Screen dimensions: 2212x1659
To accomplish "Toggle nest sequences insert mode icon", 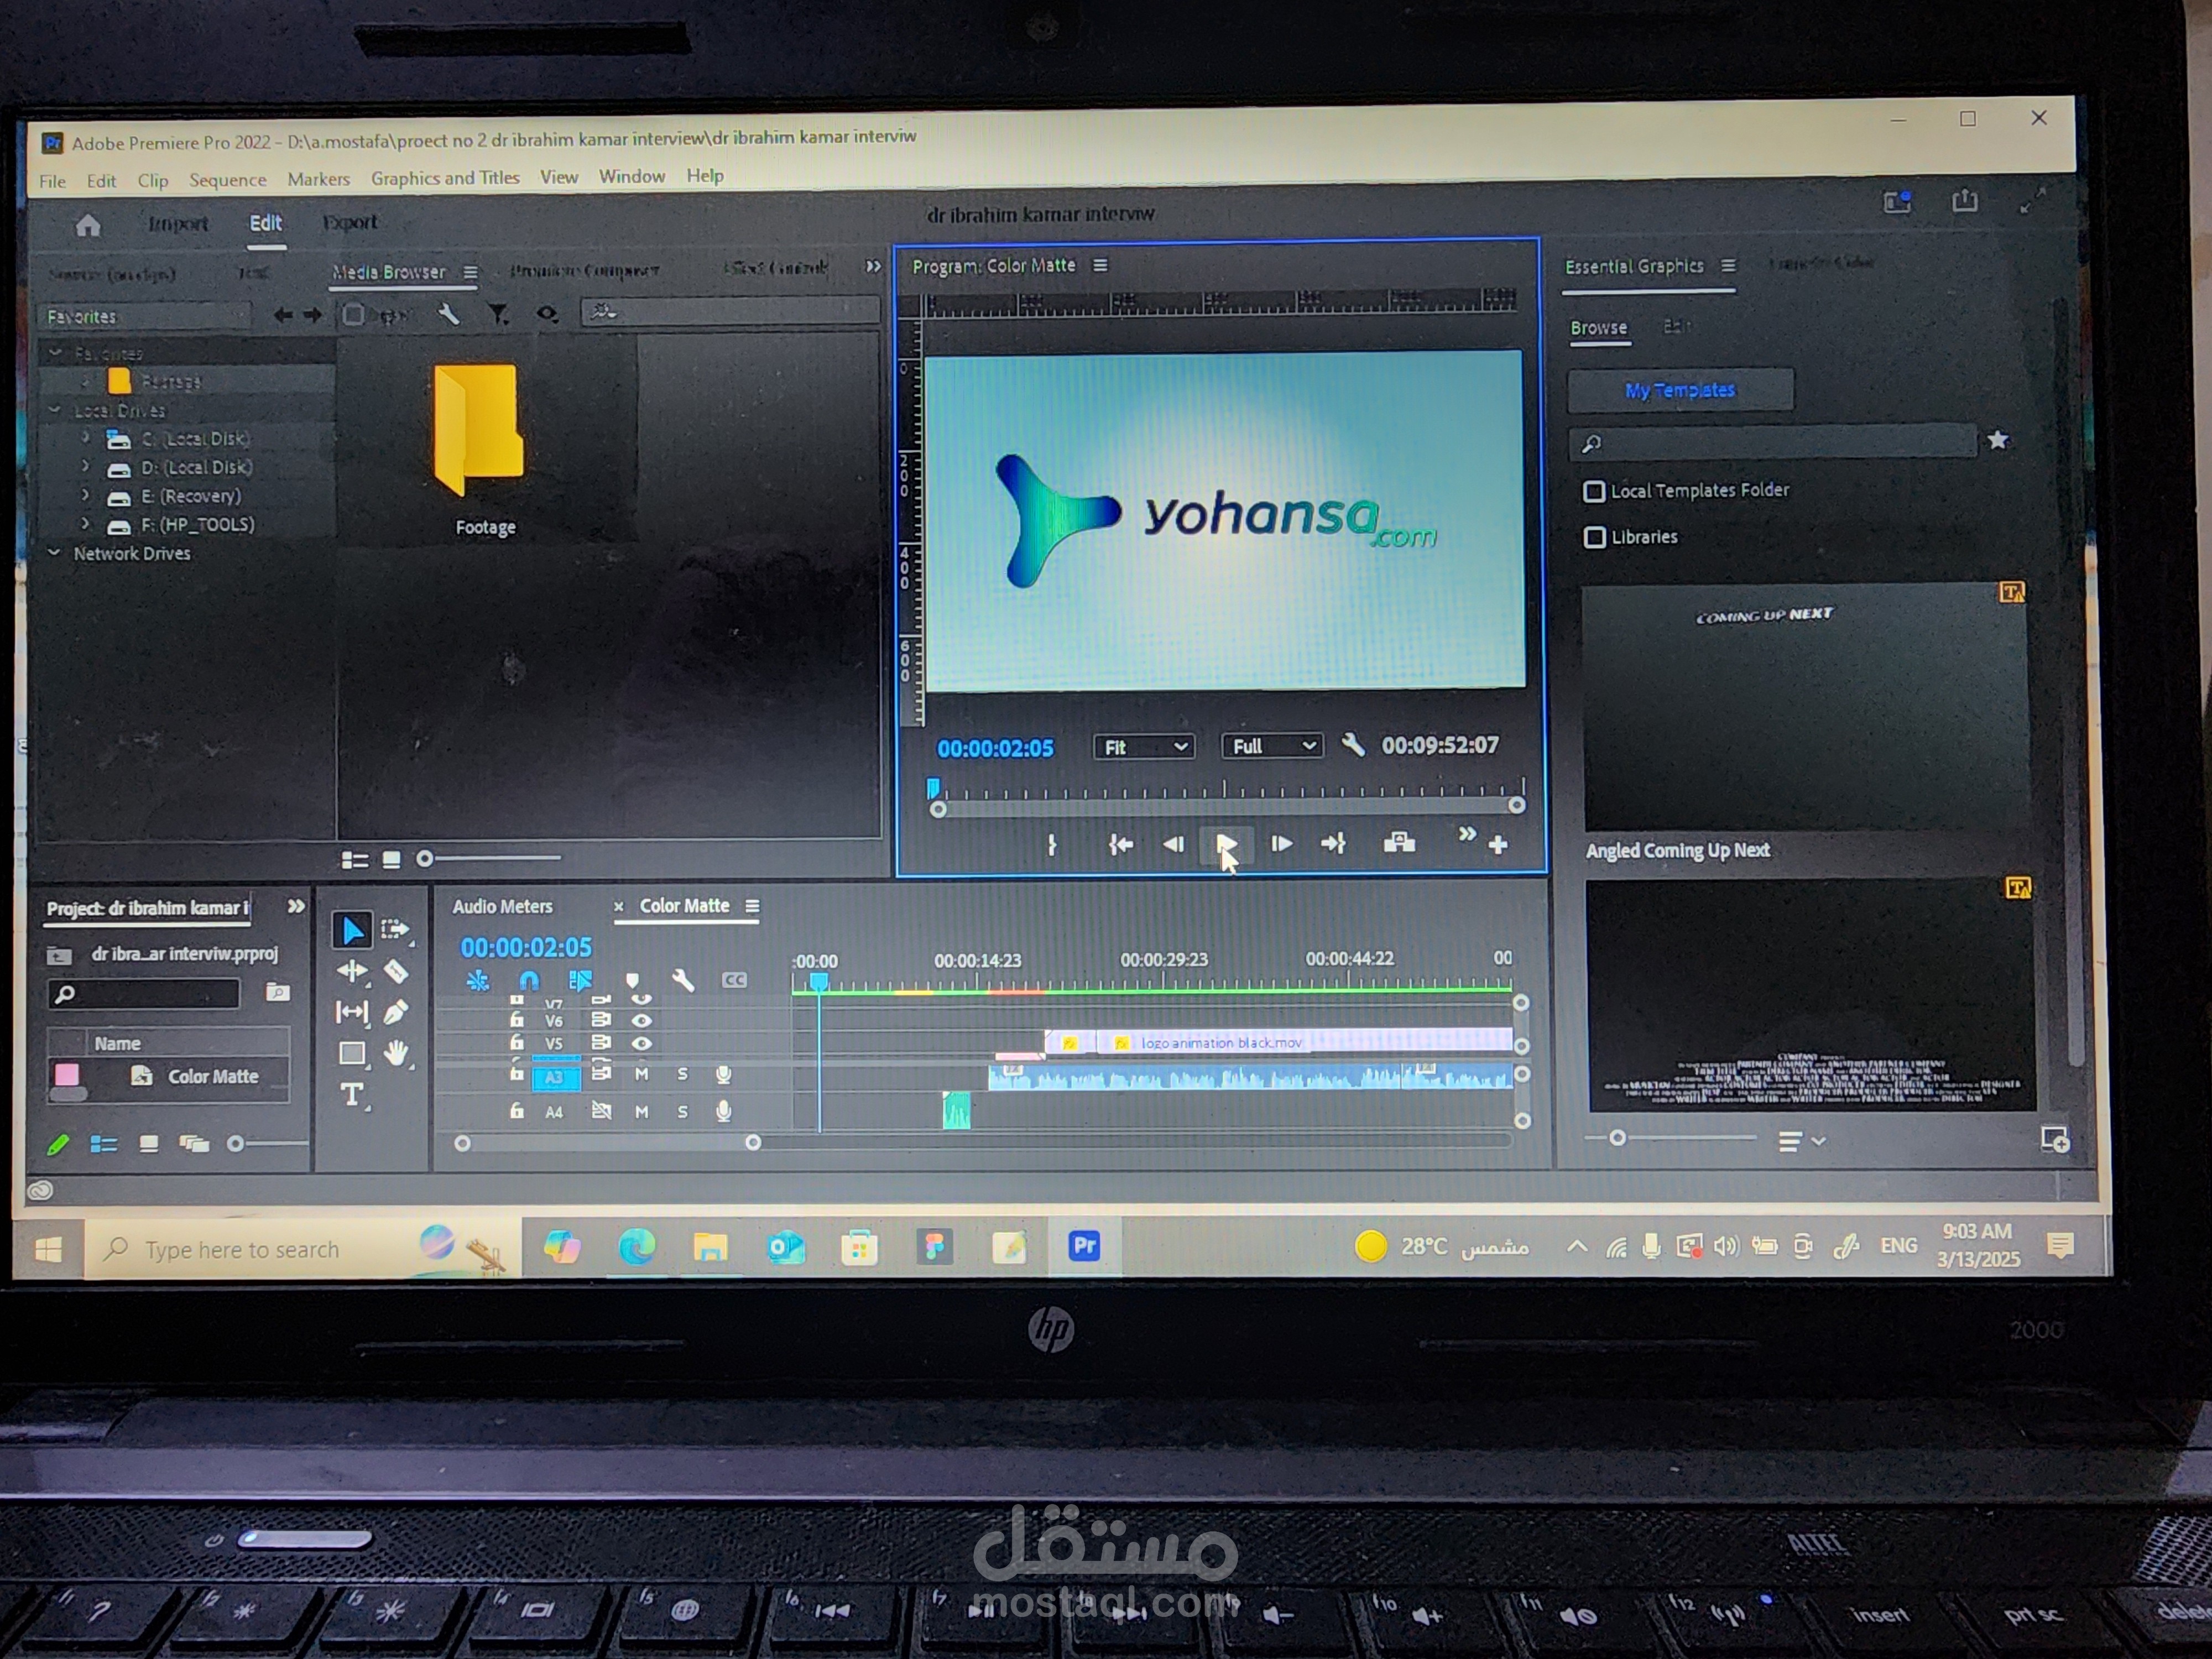I will [x=478, y=981].
